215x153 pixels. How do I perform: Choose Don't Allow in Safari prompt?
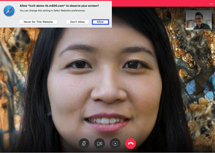tap(77, 22)
